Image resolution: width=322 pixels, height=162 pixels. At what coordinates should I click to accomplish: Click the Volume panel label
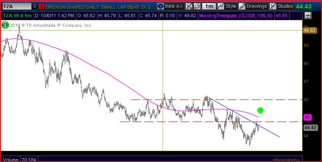click(x=10, y=159)
